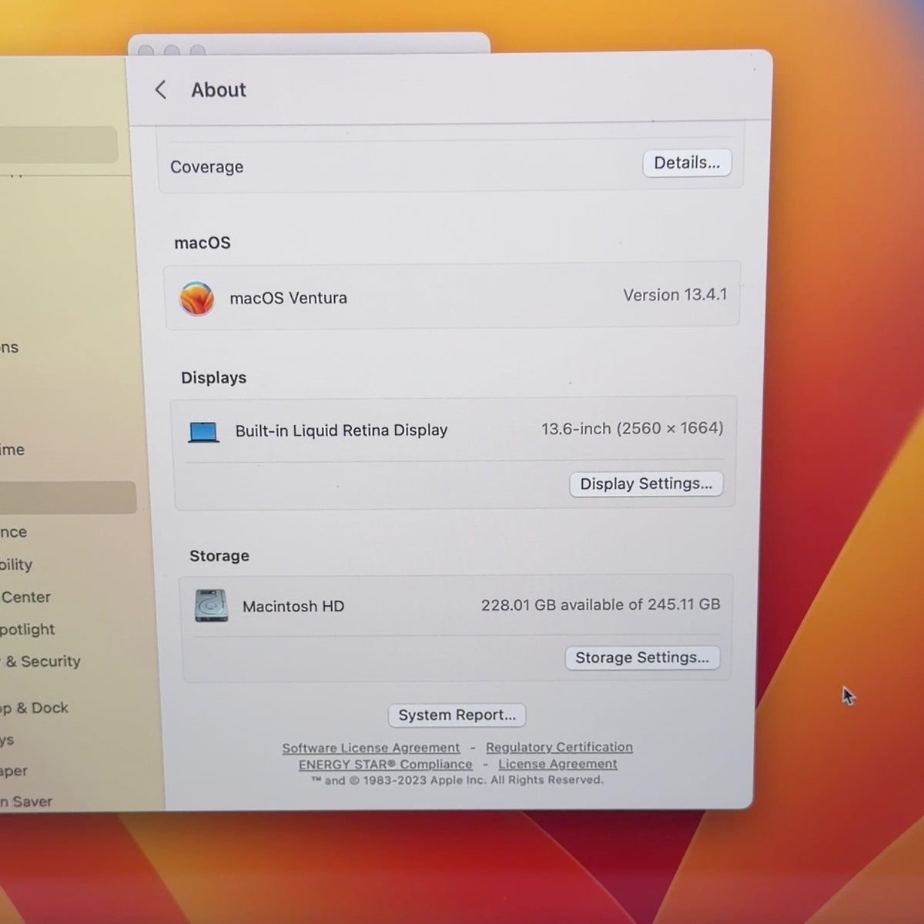Select the sidebar item ending in 'potlight'
Viewport: 924px width, 924px height.
click(28, 629)
